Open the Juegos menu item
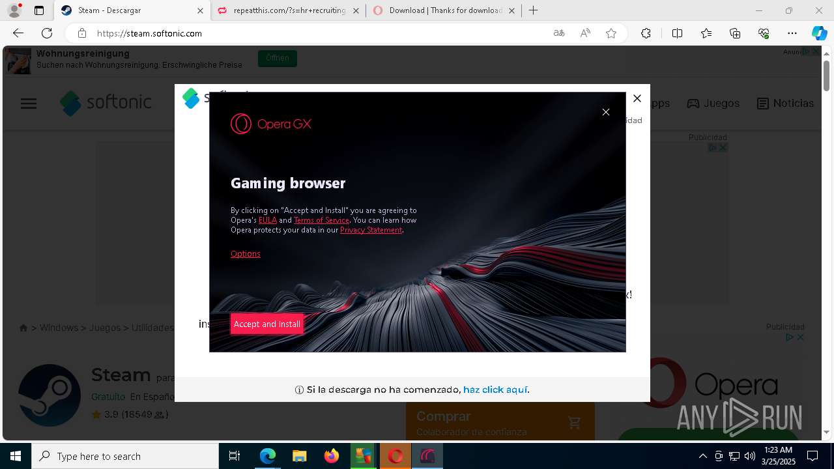 click(x=713, y=104)
